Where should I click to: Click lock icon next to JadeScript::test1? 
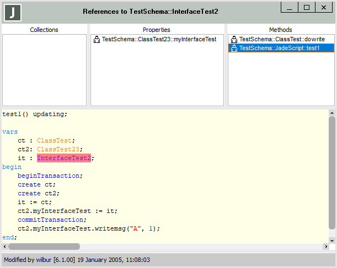tap(234, 48)
